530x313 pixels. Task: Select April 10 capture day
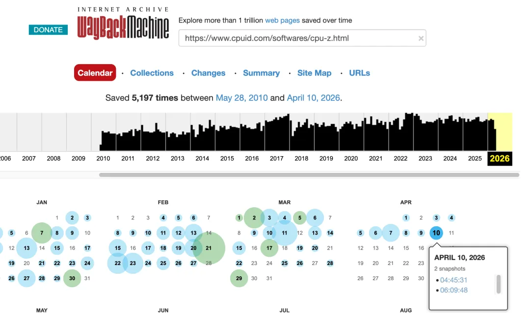(436, 233)
